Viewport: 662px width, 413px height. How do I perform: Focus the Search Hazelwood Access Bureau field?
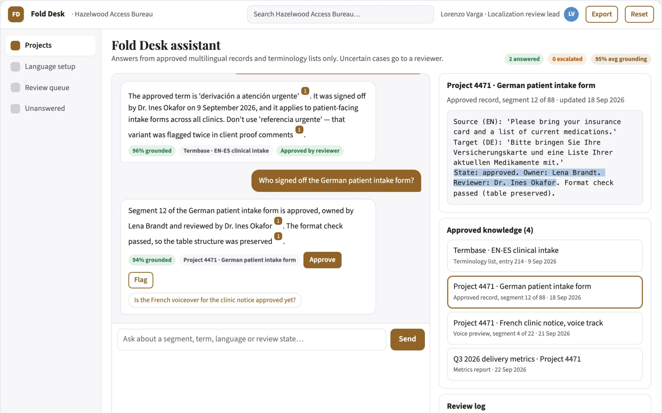[x=341, y=14]
